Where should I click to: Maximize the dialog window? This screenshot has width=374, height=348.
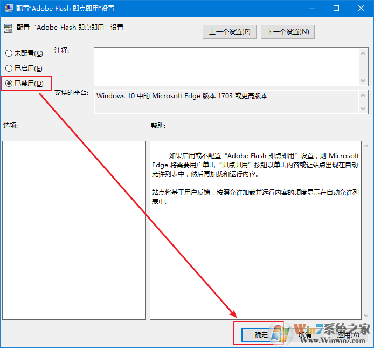336,8
